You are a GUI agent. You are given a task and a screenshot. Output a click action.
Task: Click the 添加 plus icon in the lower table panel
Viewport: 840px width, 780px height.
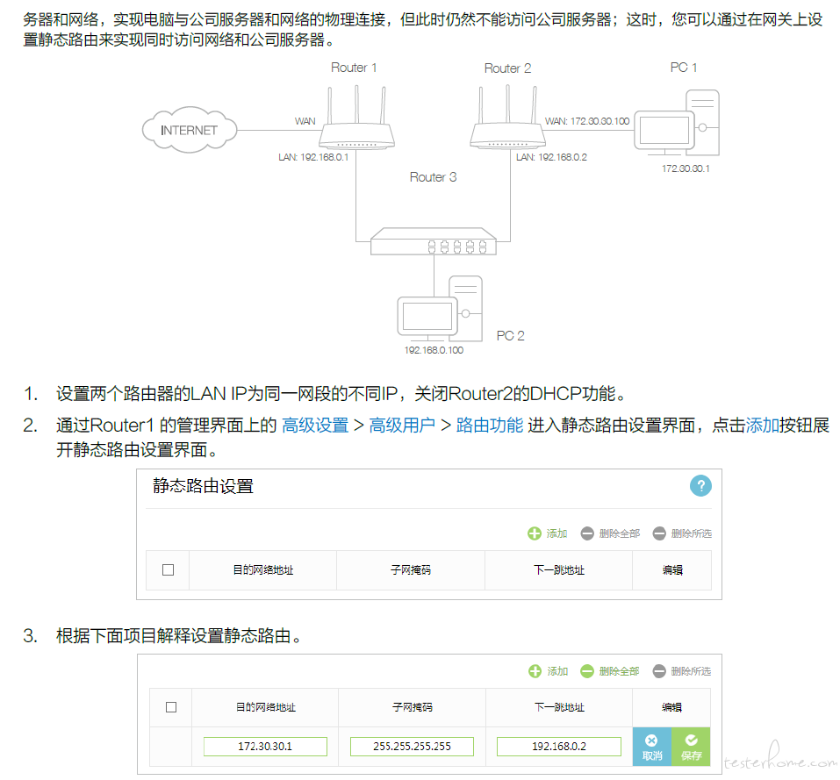click(x=535, y=671)
